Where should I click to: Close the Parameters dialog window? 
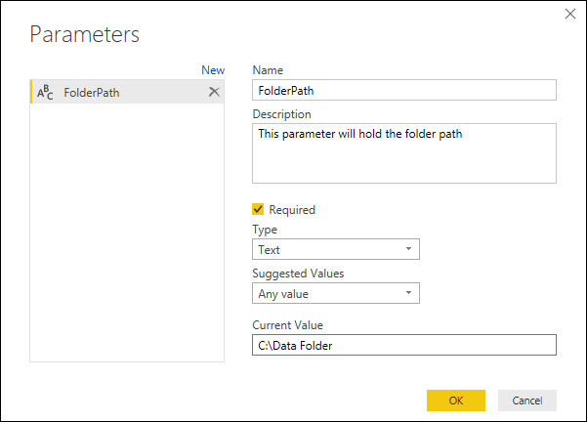(x=570, y=14)
